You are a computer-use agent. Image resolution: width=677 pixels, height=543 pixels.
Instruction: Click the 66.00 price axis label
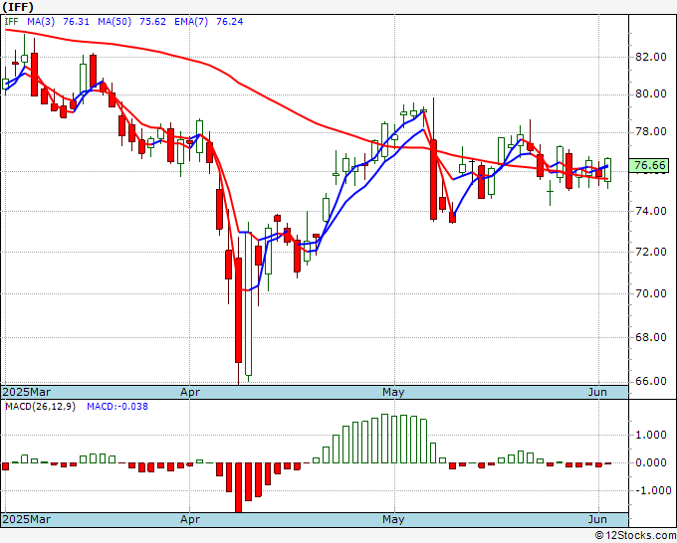pyautogui.click(x=651, y=381)
